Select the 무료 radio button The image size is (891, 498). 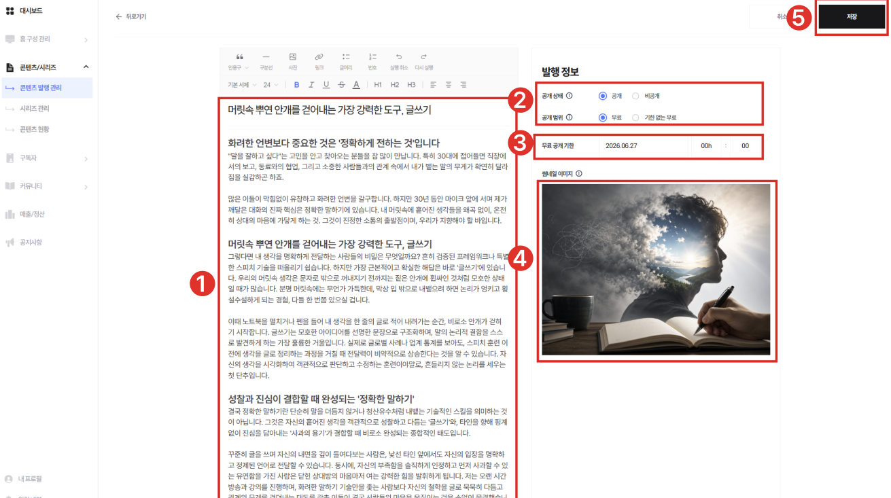tap(602, 118)
